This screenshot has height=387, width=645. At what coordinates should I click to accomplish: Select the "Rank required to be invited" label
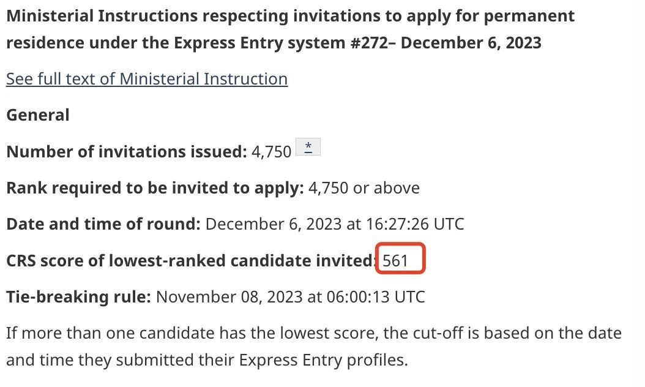coord(155,188)
